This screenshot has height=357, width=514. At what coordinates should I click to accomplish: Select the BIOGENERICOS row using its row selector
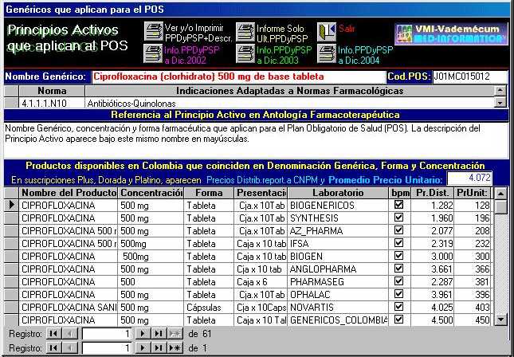pyautogui.click(x=11, y=206)
